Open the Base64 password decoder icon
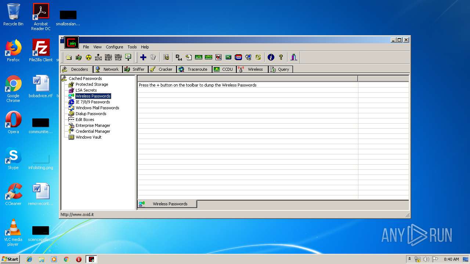Screen dimensions: 470x264 pyautogui.click(x=179, y=57)
